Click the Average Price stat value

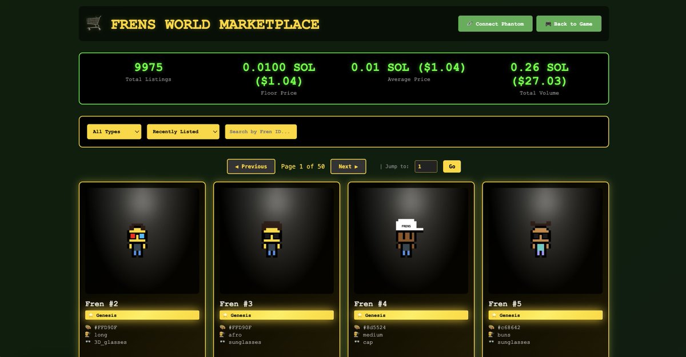[x=408, y=67]
